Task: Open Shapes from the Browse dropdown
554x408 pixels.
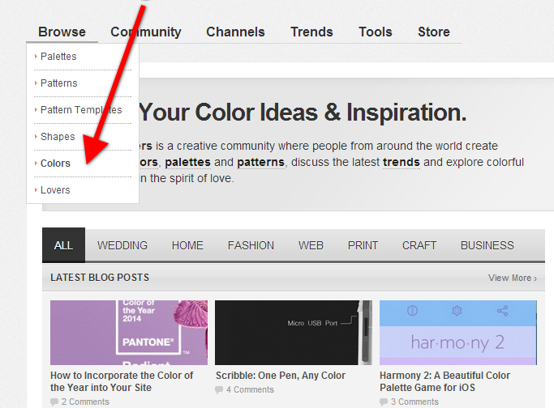Action: tap(58, 137)
